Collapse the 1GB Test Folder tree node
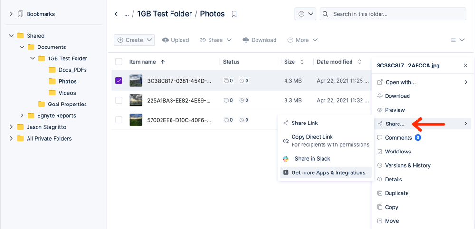 pos(33,58)
